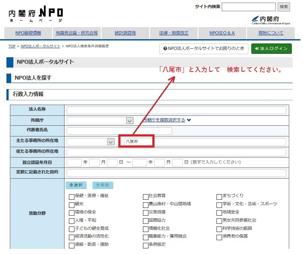Click the 活動分野 row label

[x=37, y=213]
